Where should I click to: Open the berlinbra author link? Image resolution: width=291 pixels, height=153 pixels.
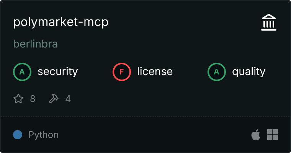[36, 44]
